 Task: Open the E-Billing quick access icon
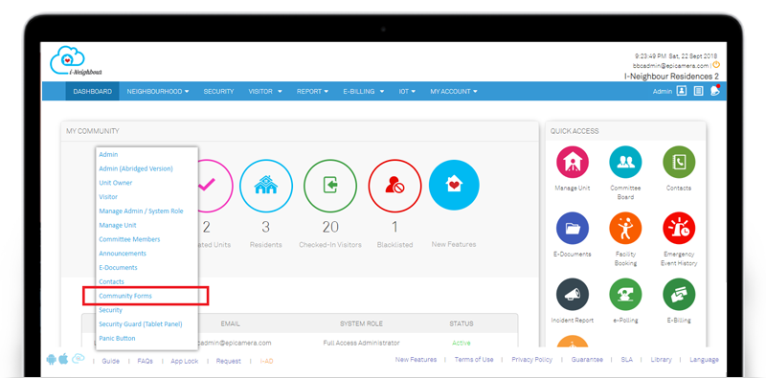pyautogui.click(x=679, y=295)
